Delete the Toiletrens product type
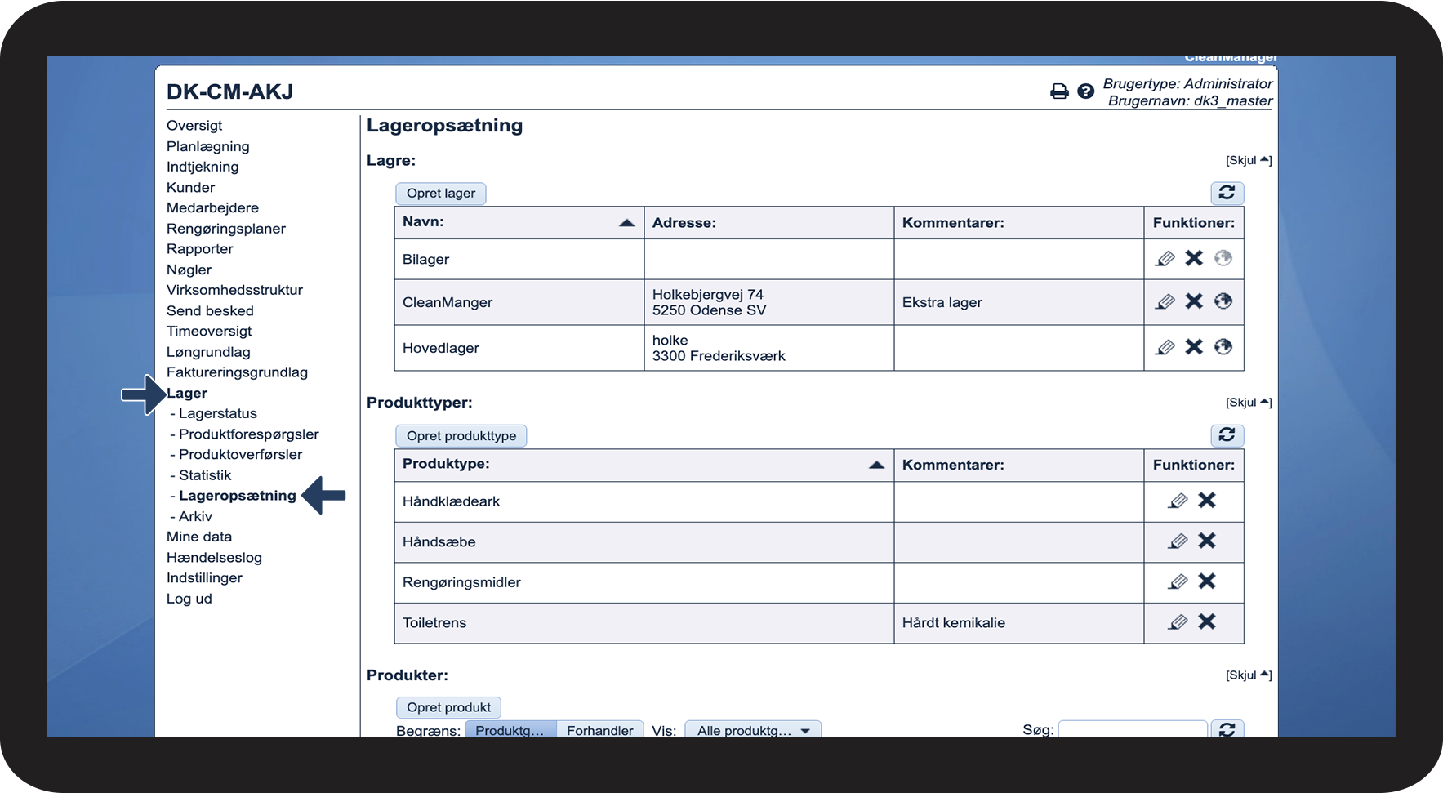Image resolution: width=1443 pixels, height=793 pixels. pos(1207,621)
